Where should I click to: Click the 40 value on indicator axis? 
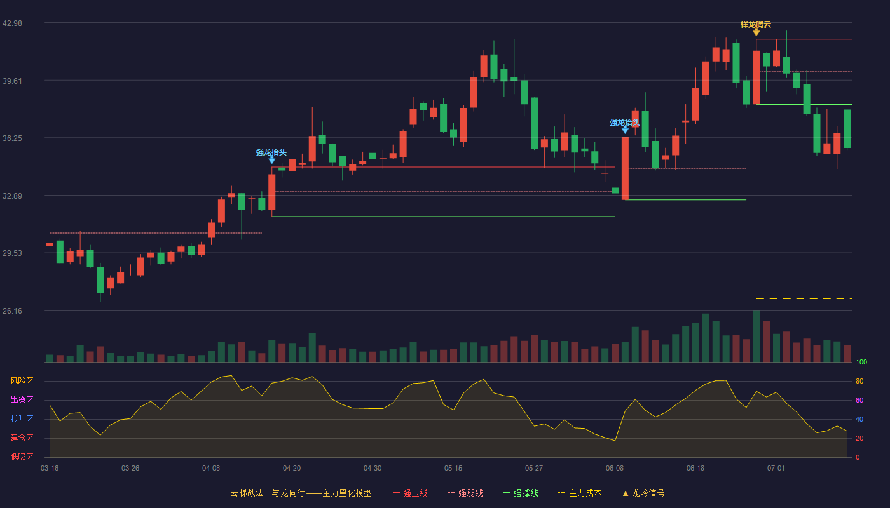[x=859, y=419]
